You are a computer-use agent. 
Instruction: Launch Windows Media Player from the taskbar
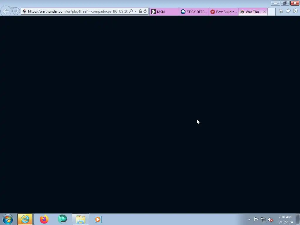(x=98, y=219)
